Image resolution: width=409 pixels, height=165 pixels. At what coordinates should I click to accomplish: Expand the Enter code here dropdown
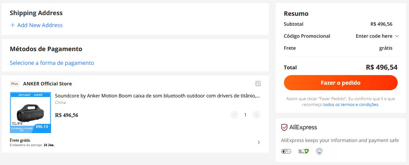tap(377, 36)
